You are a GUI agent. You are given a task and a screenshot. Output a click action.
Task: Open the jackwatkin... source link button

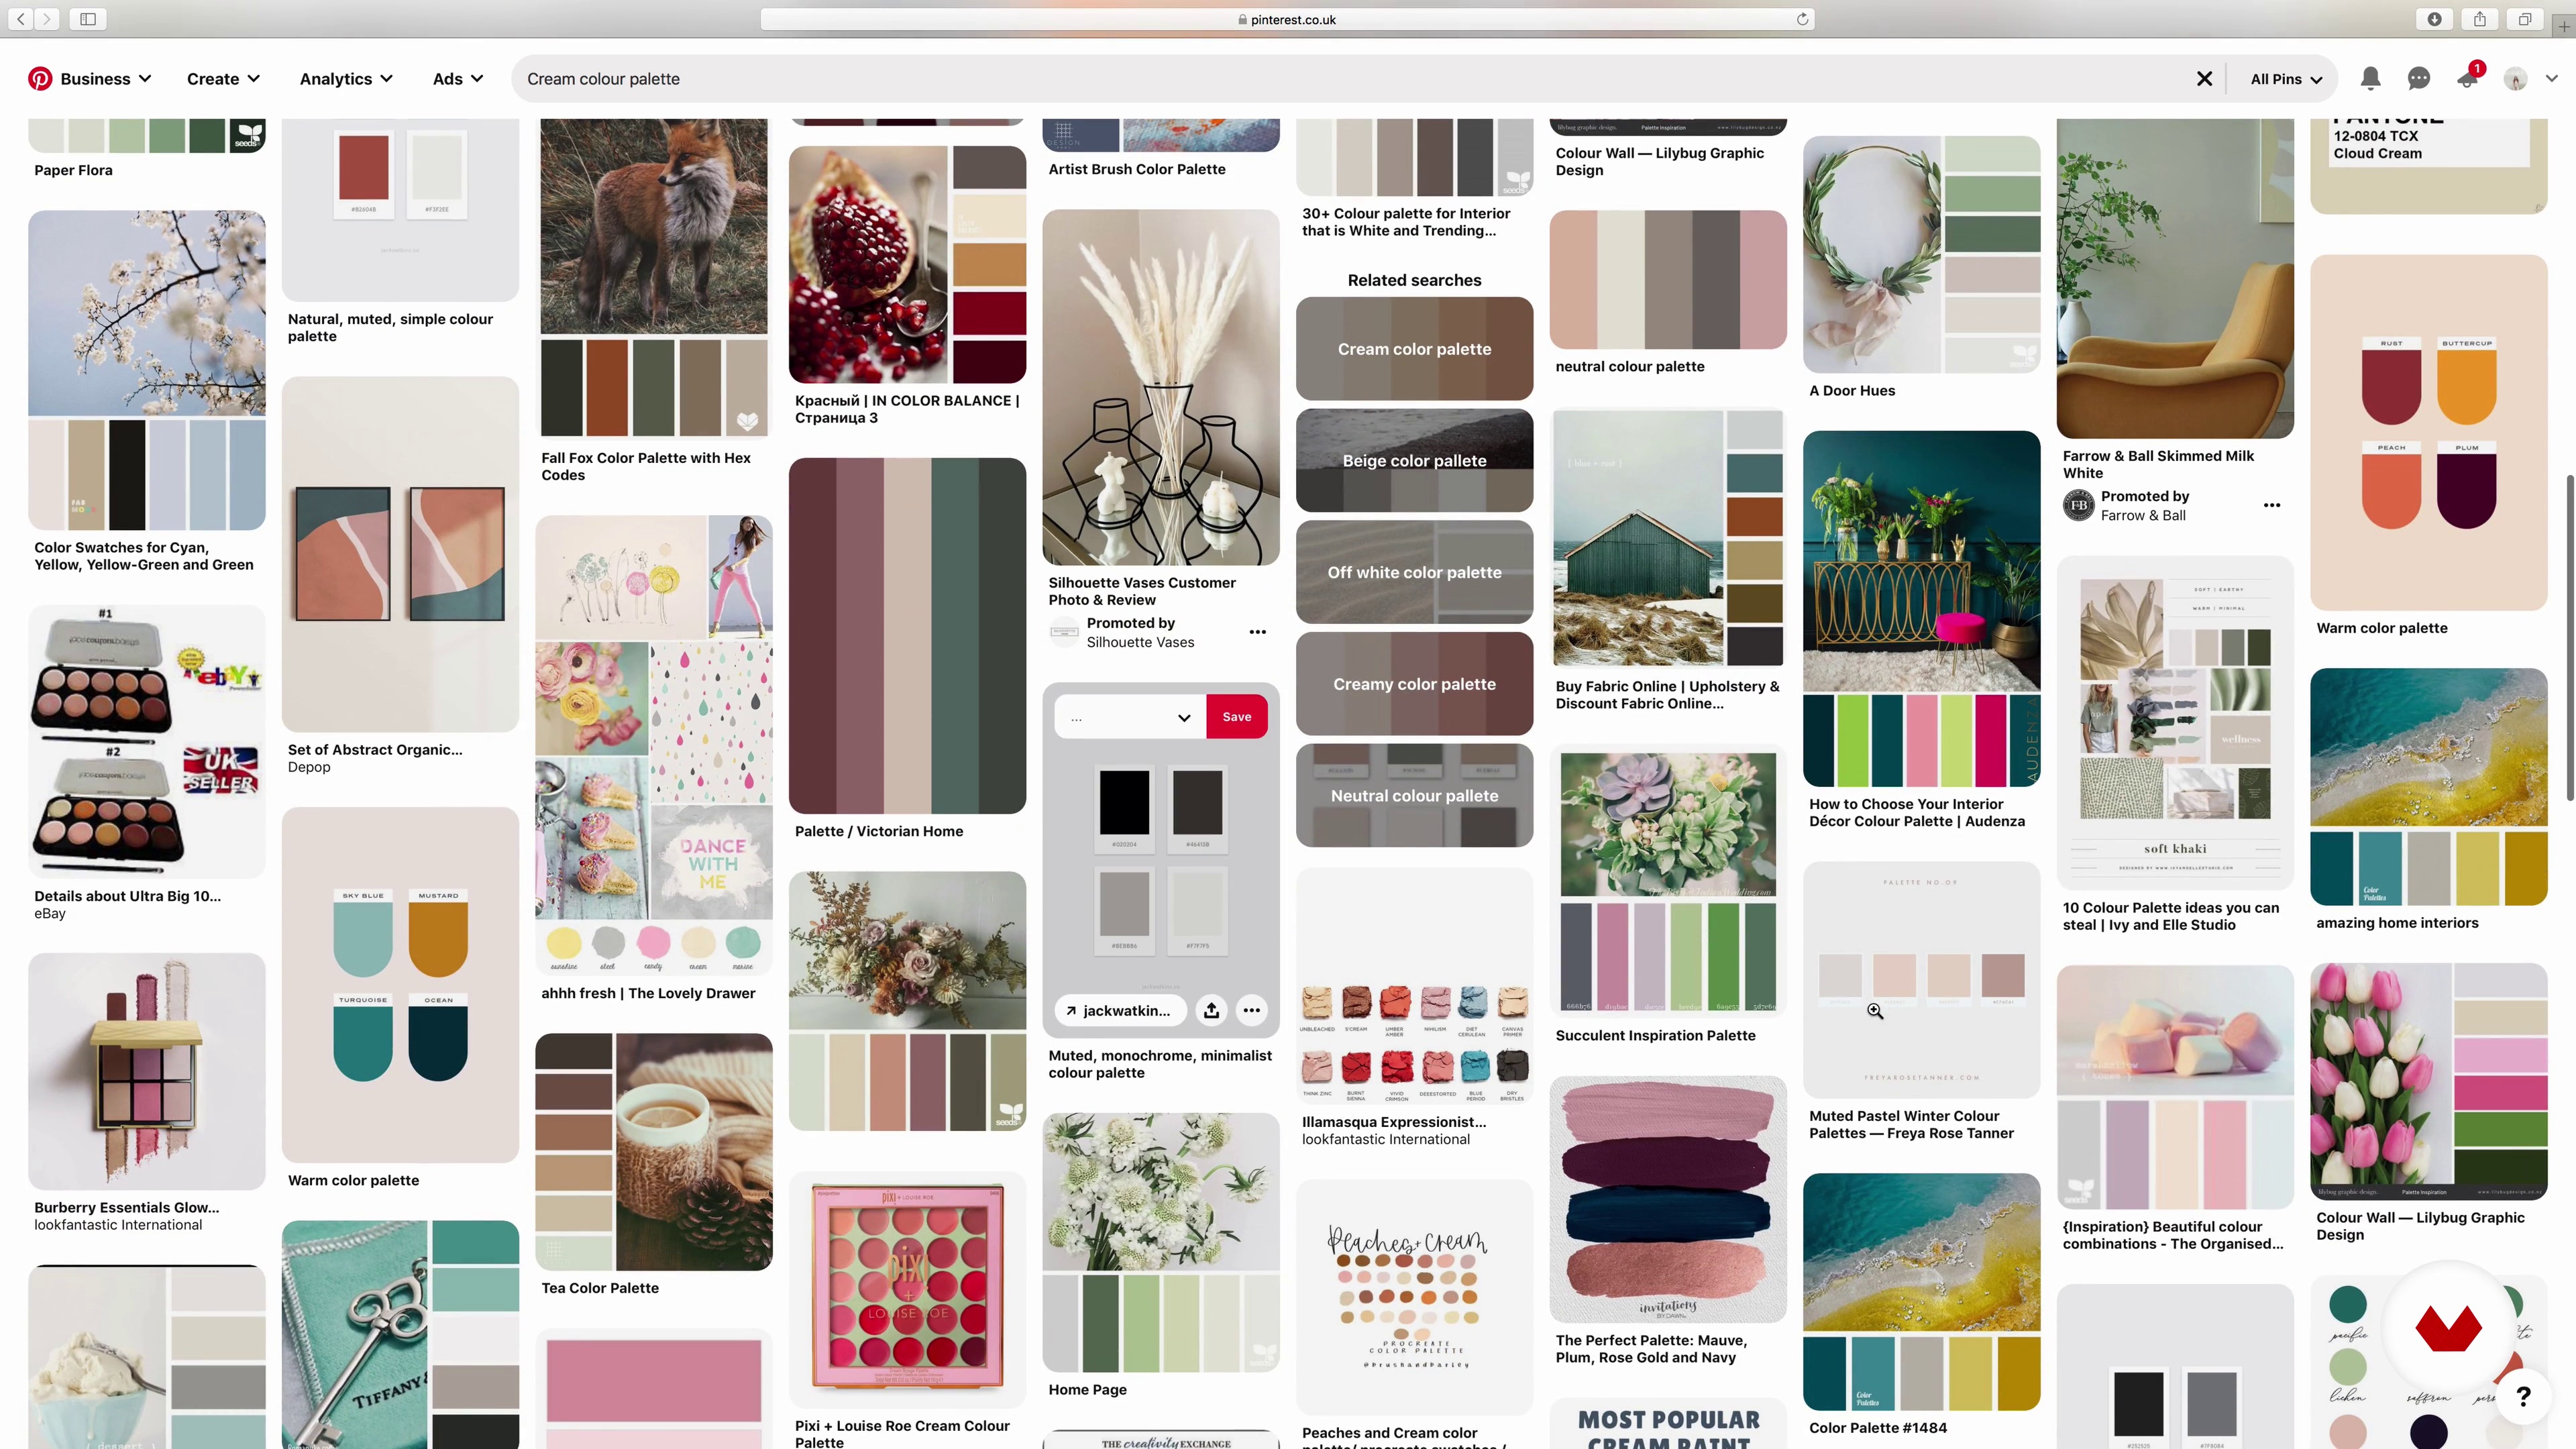pyautogui.click(x=1120, y=1010)
